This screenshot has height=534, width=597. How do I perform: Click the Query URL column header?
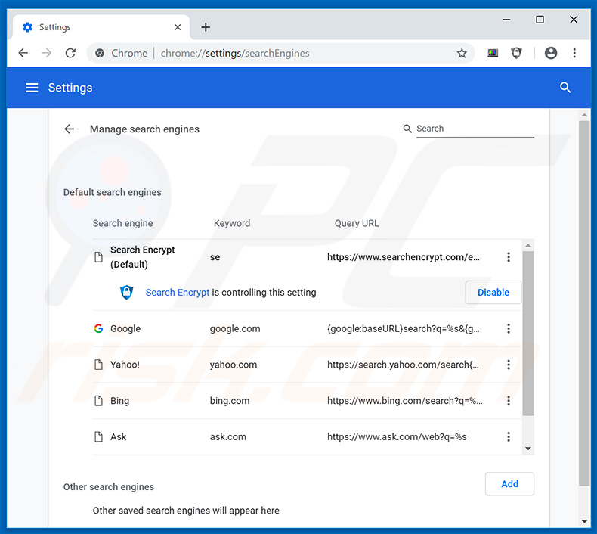tap(357, 223)
